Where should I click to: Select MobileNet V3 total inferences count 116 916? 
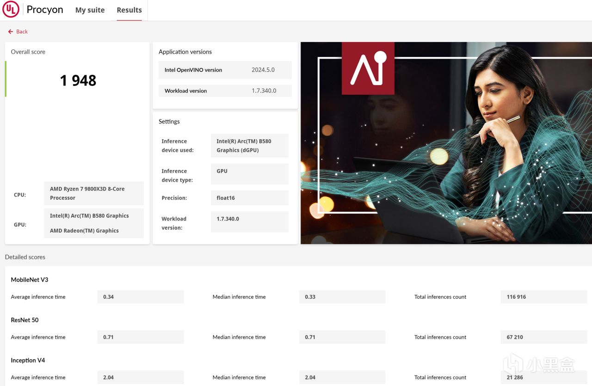pyautogui.click(x=543, y=297)
